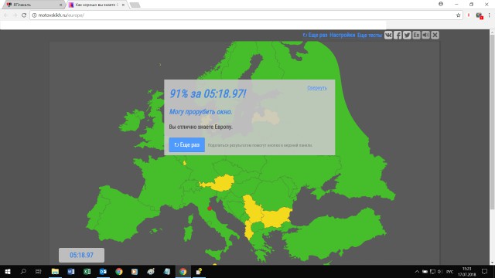
Task: Click the Chrome back arrow
Action: [6, 15]
